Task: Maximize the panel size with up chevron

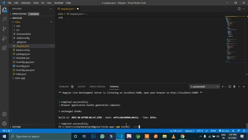Action: [x=239, y=86]
